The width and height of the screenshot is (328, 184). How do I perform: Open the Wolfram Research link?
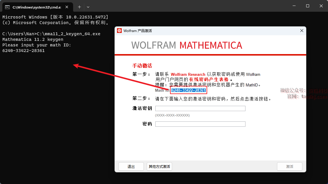pyautogui.click(x=188, y=75)
